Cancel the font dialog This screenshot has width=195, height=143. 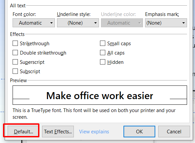coord(174,131)
